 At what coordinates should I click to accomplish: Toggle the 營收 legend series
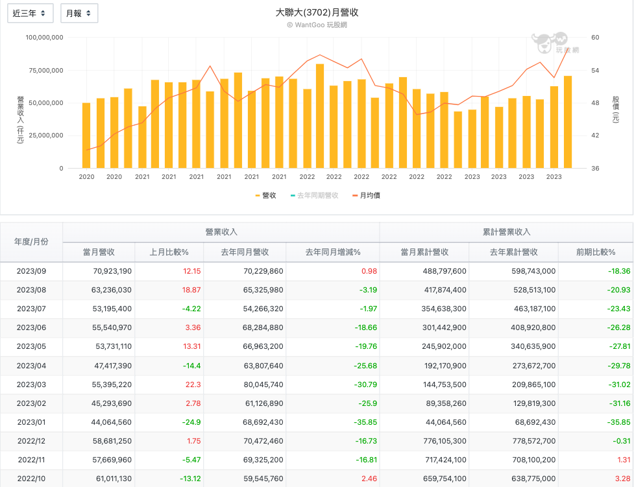pyautogui.click(x=265, y=195)
